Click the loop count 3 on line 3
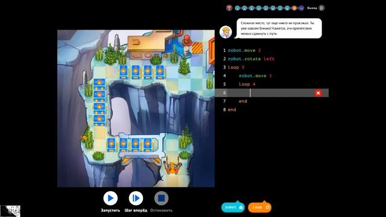Screen dimensions: 386x217 tap(242, 67)
